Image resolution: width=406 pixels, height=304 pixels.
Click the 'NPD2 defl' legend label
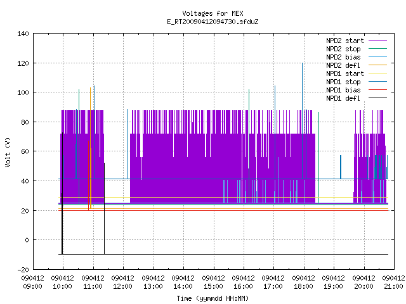click(343, 65)
